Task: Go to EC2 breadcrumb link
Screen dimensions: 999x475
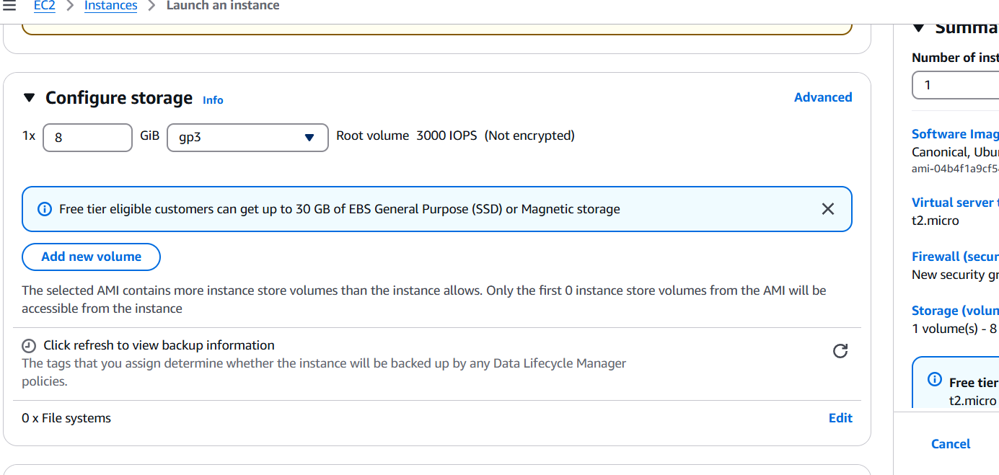Action: pyautogui.click(x=45, y=6)
